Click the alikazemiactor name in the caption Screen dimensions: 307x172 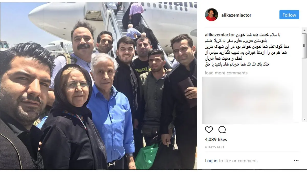click(220, 35)
